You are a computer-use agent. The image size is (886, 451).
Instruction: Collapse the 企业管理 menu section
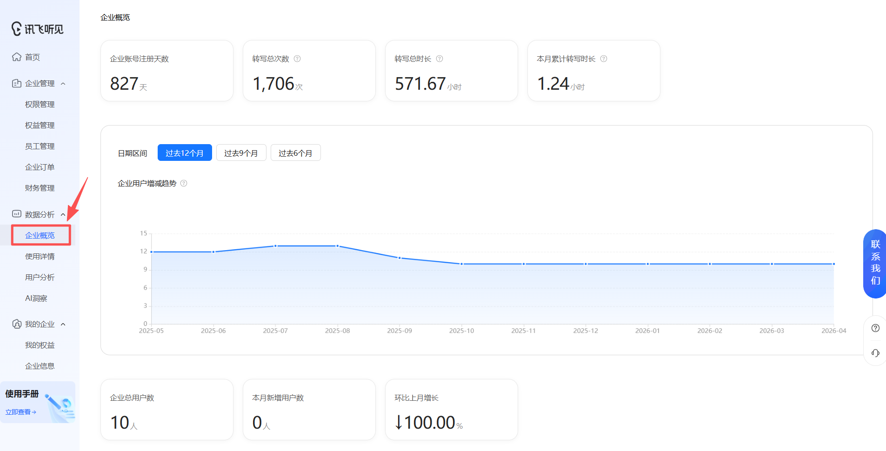[x=63, y=84]
